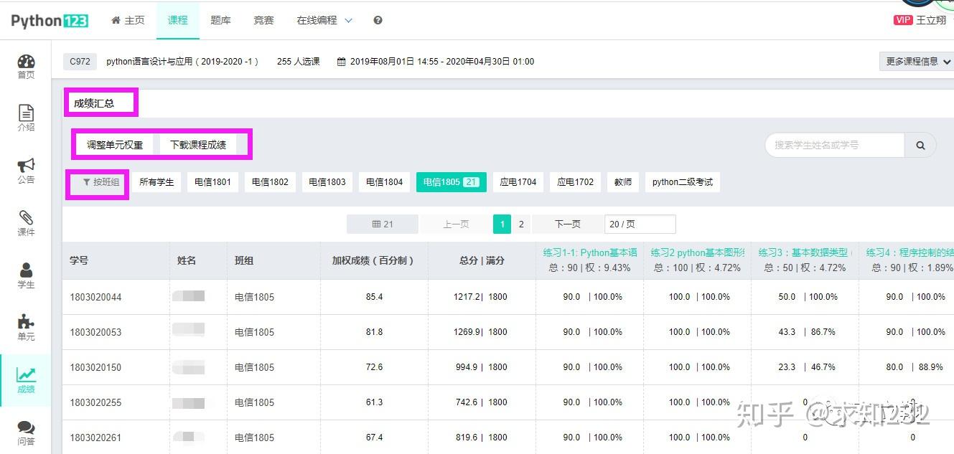Select the 介绍 sidebar icon
The height and width of the screenshot is (454, 954).
[26, 118]
